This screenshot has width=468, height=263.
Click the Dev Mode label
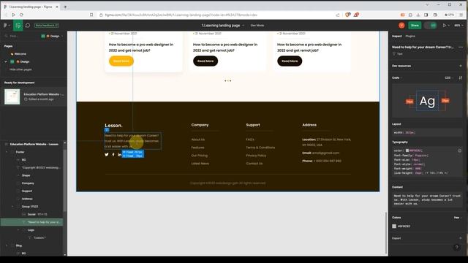click(257, 26)
